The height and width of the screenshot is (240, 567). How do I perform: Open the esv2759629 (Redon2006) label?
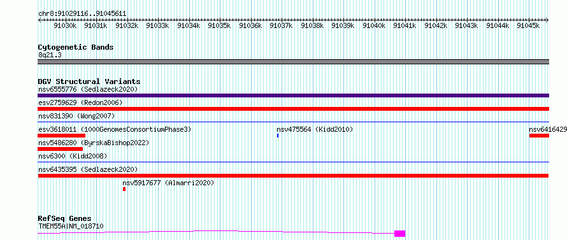80,102
